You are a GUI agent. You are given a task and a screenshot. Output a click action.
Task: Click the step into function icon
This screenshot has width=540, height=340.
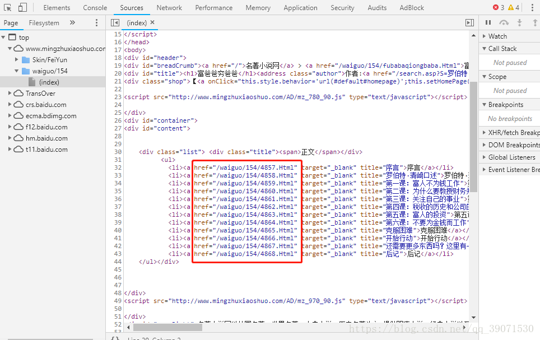click(520, 23)
